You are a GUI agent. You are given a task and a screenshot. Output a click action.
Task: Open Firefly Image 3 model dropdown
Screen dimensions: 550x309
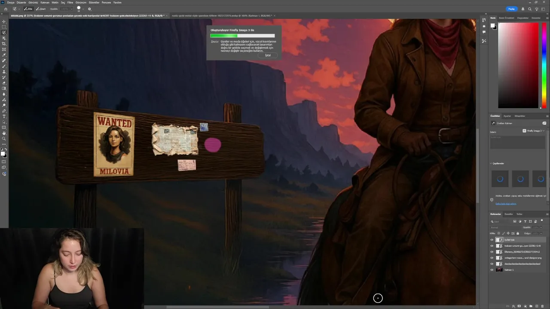[x=534, y=130]
